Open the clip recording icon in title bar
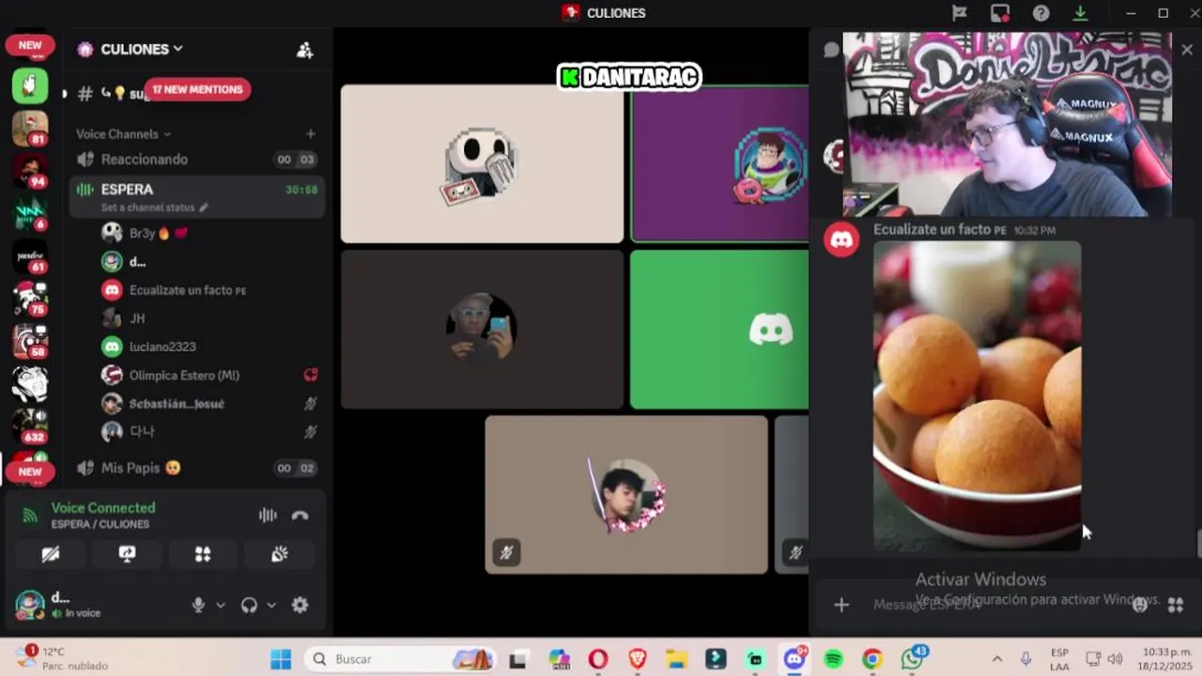Viewport: 1202px width, 676px height. [1000, 13]
